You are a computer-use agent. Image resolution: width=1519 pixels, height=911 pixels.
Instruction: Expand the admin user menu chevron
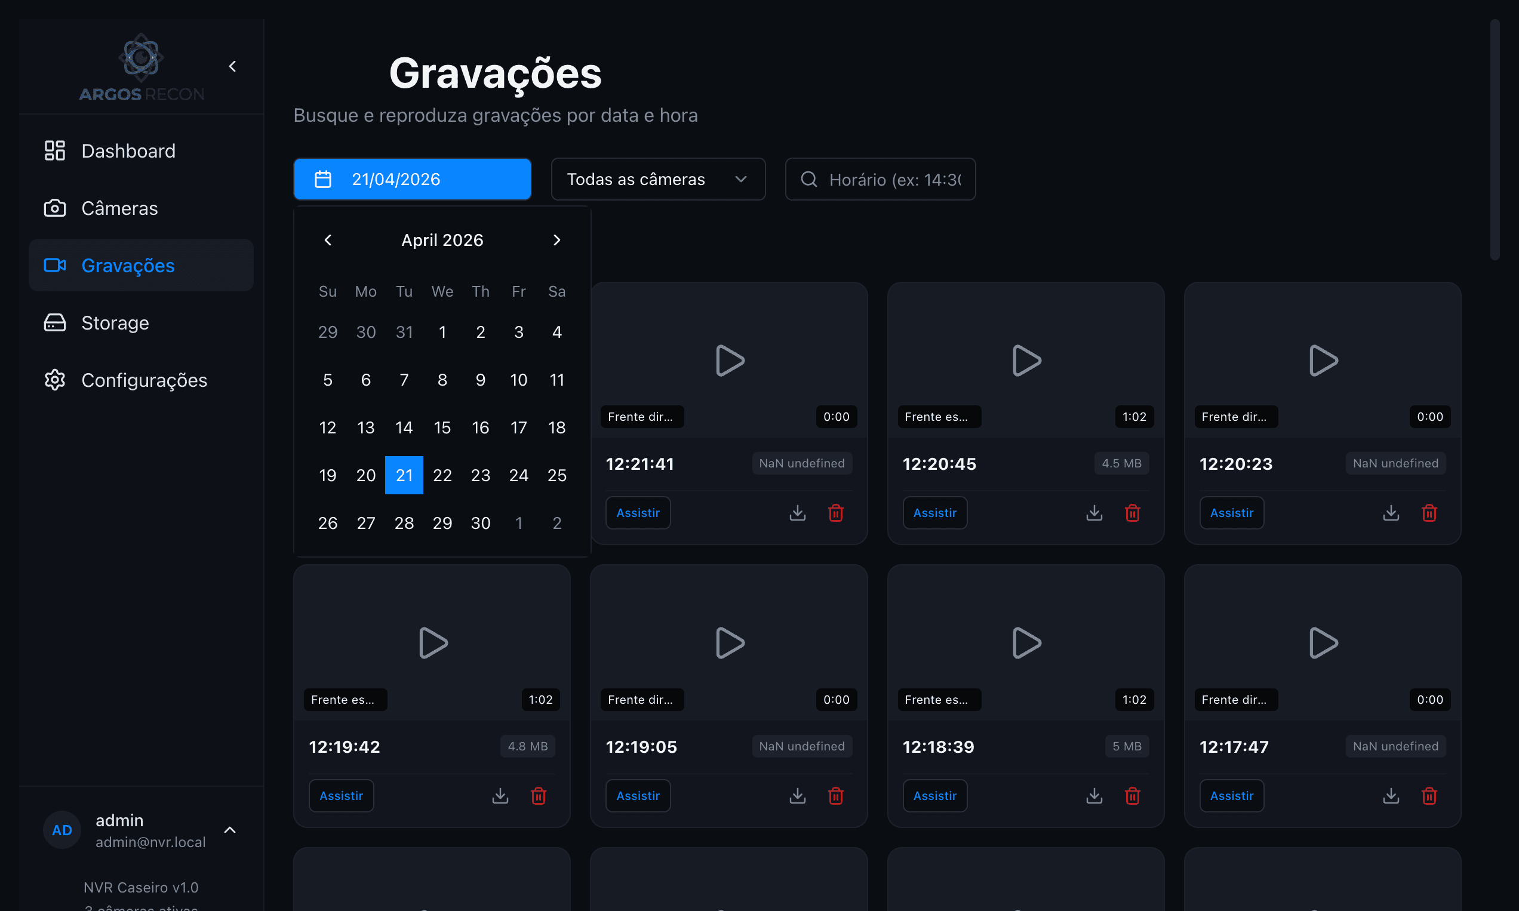pos(230,830)
